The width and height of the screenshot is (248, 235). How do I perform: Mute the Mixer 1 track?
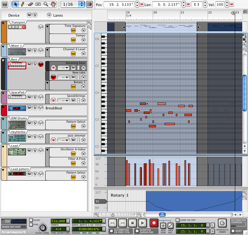[29, 51]
